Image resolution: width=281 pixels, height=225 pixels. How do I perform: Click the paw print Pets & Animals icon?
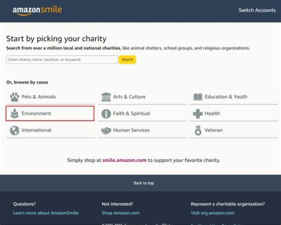14,97
